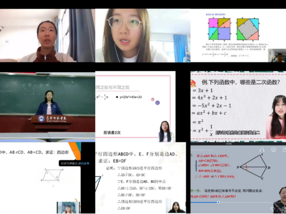286x214 pixels.
Task: Select the video tile of woman in brown jacket
Action: pos(48,36)
